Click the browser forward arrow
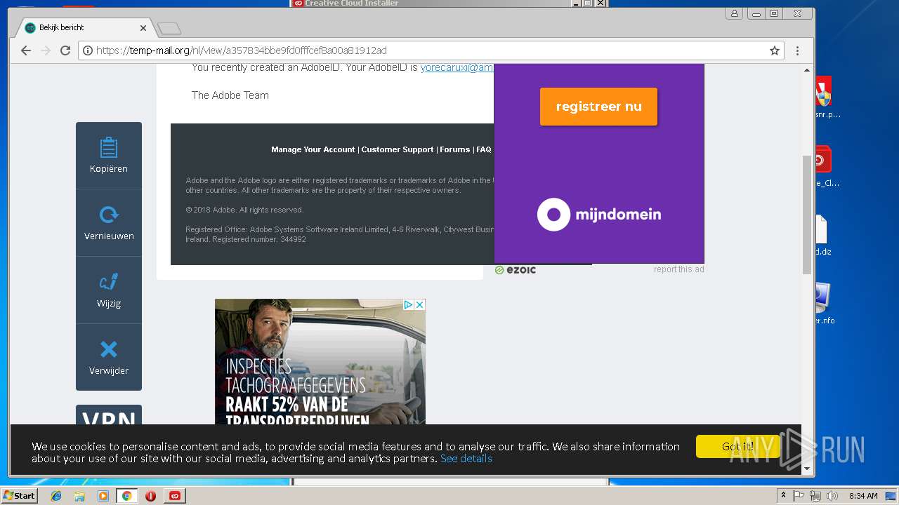Viewport: 899px width, 505px height. [46, 50]
